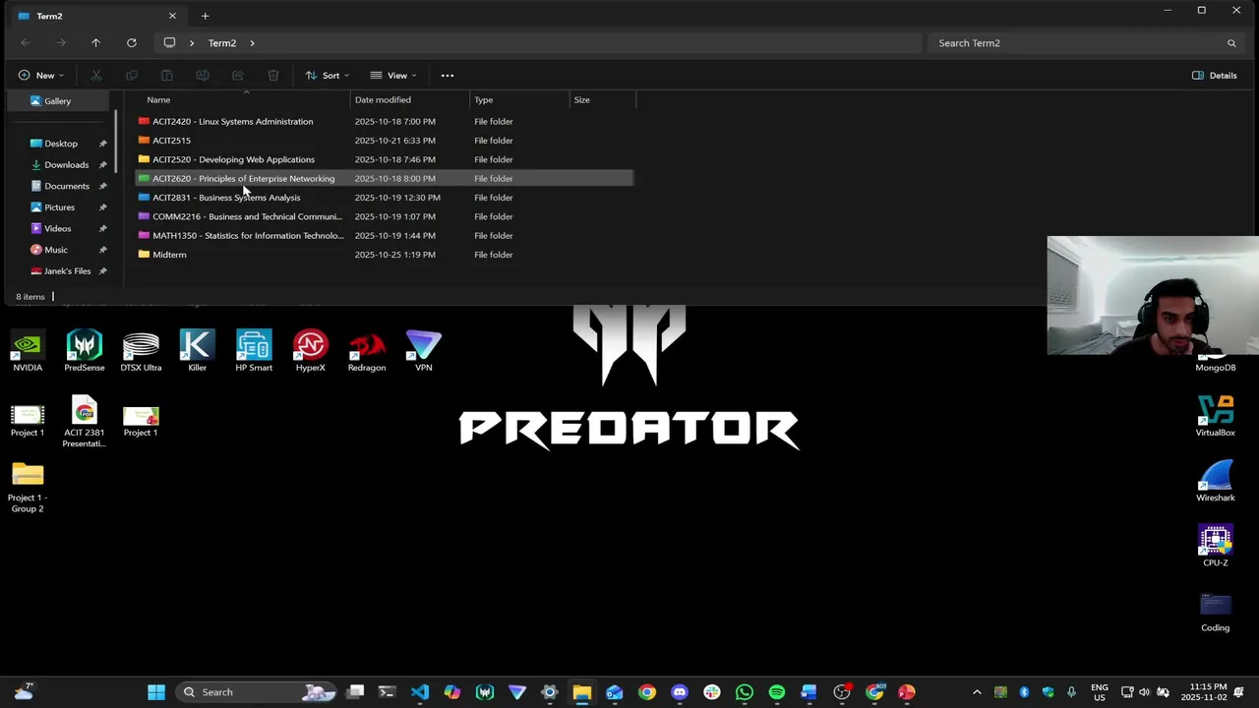Open Janek's Files in navigation pane

(68, 271)
